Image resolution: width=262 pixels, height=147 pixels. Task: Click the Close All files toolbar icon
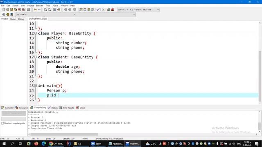[24, 10]
